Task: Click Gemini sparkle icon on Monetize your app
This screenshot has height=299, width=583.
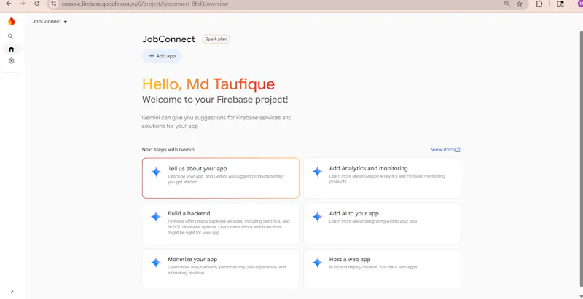Action: pyautogui.click(x=156, y=263)
